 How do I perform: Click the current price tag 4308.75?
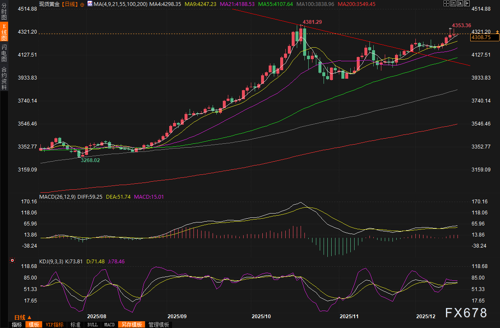pyautogui.click(x=482, y=37)
